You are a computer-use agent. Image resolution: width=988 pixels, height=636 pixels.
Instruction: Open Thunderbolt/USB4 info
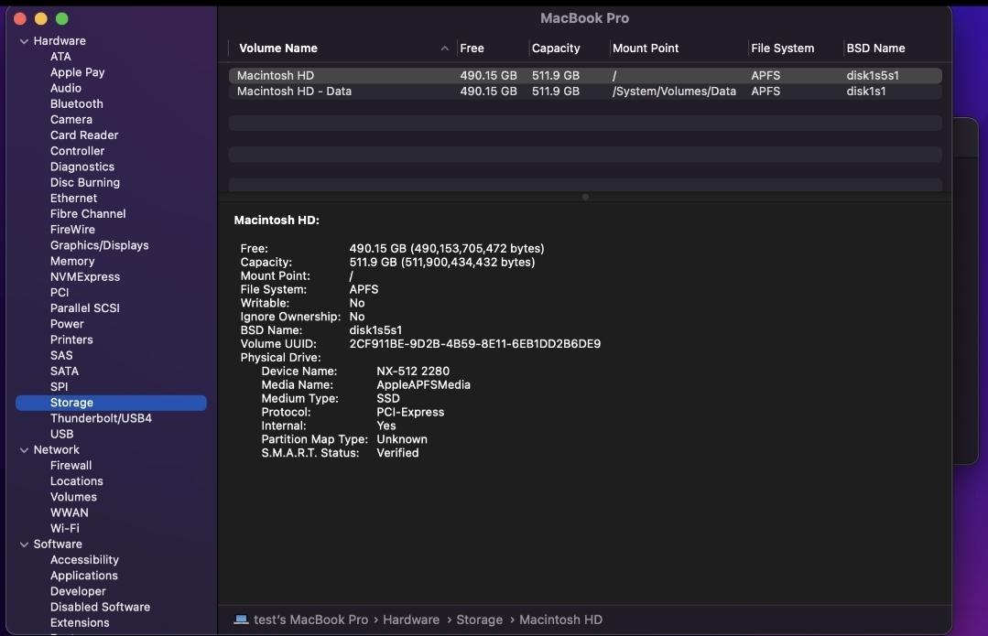(x=101, y=419)
